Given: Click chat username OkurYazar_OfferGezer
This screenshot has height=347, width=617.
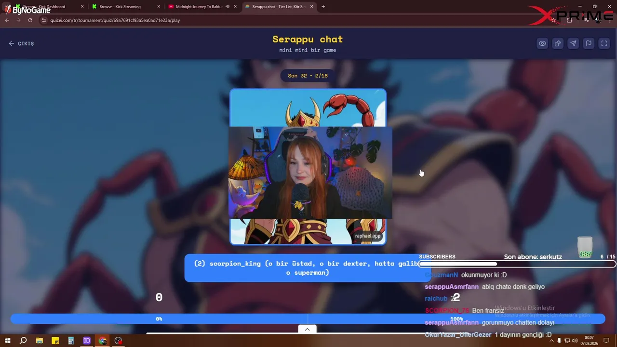Looking at the screenshot, I should [458, 334].
